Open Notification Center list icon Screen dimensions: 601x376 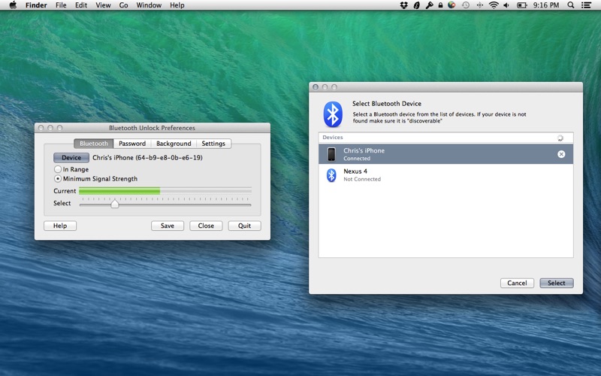click(x=587, y=5)
